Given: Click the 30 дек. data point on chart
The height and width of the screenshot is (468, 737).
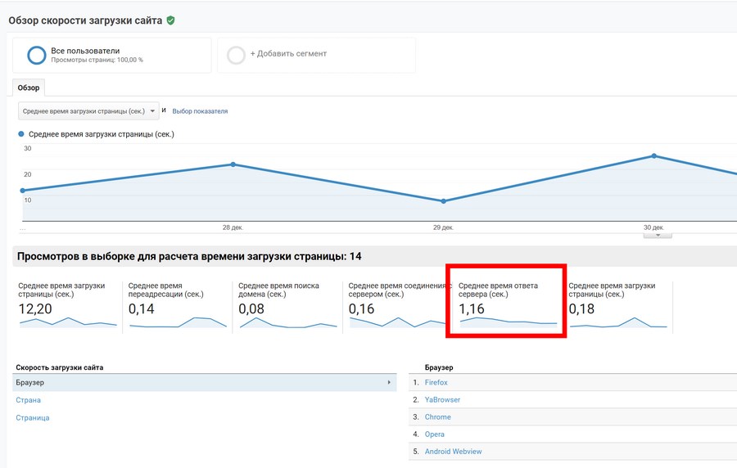Looking at the screenshot, I should click(653, 155).
